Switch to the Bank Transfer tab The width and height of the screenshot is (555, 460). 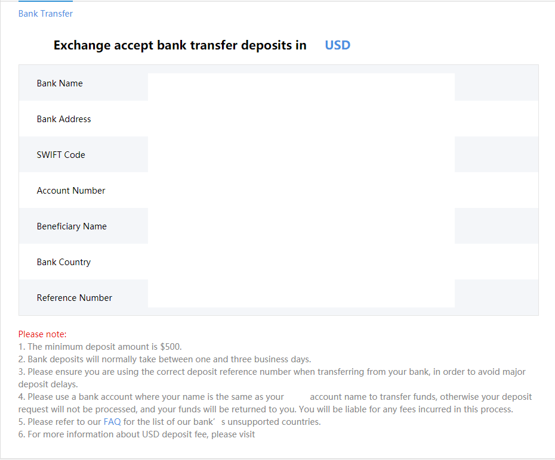pyautogui.click(x=45, y=13)
